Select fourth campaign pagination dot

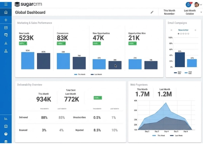coord(186,34)
